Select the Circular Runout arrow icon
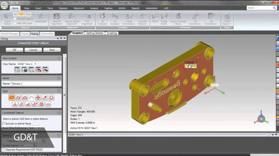Viewport: 279px width, 156px height. tap(45, 97)
